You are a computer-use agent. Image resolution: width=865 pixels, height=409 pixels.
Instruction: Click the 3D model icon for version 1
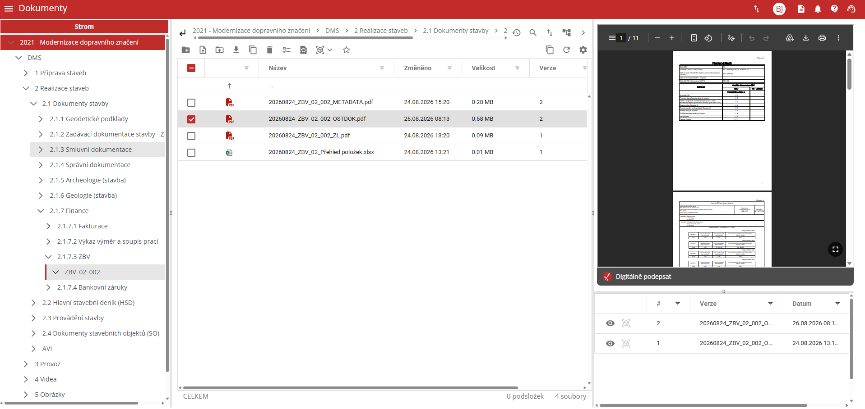626,344
